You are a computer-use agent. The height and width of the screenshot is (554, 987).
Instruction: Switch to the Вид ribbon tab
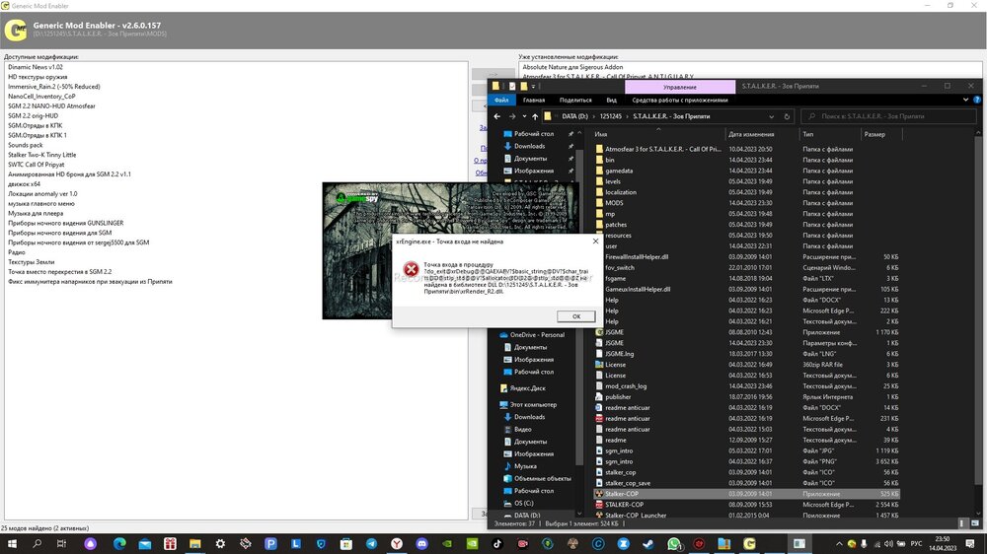(x=611, y=100)
